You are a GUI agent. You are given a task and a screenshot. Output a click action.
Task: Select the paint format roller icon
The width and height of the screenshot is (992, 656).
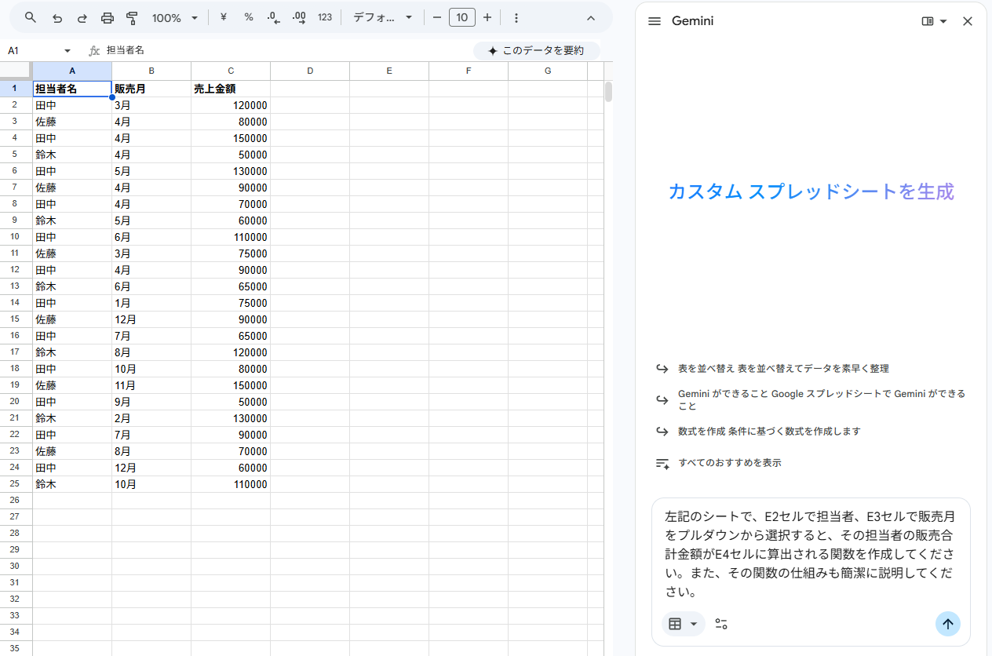coord(132,17)
